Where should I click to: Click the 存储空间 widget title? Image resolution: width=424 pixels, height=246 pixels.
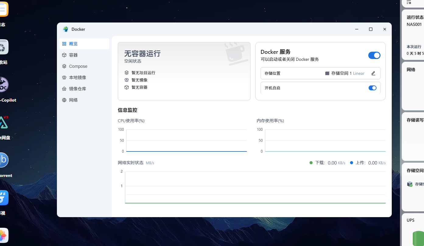(x=415, y=171)
